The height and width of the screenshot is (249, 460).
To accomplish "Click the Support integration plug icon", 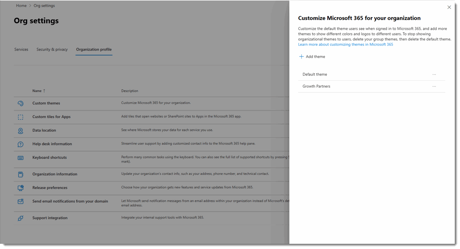I will [x=20, y=218].
